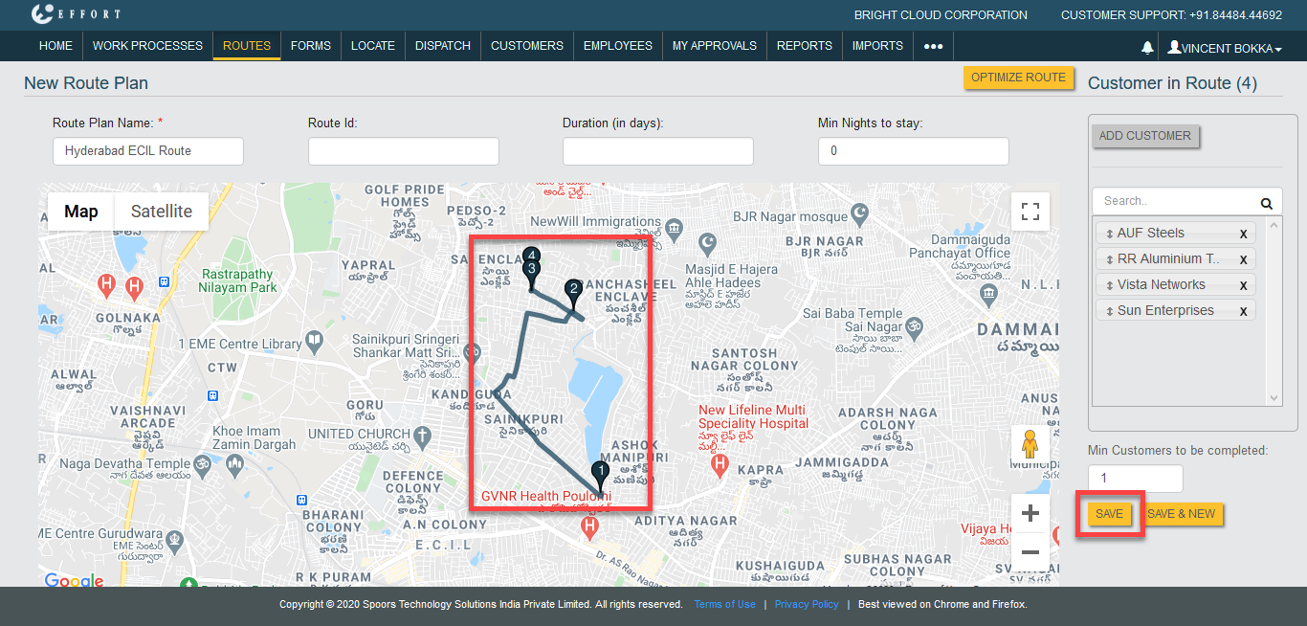Select the Map view type
The width and height of the screenshot is (1307, 626).
pos(81,212)
